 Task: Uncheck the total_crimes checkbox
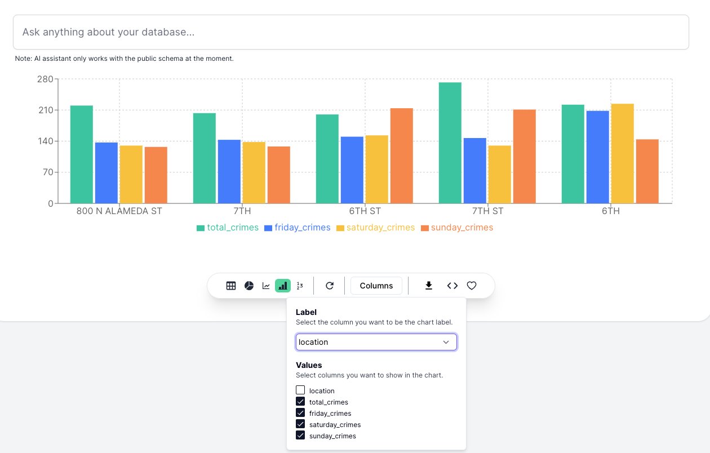click(x=300, y=402)
